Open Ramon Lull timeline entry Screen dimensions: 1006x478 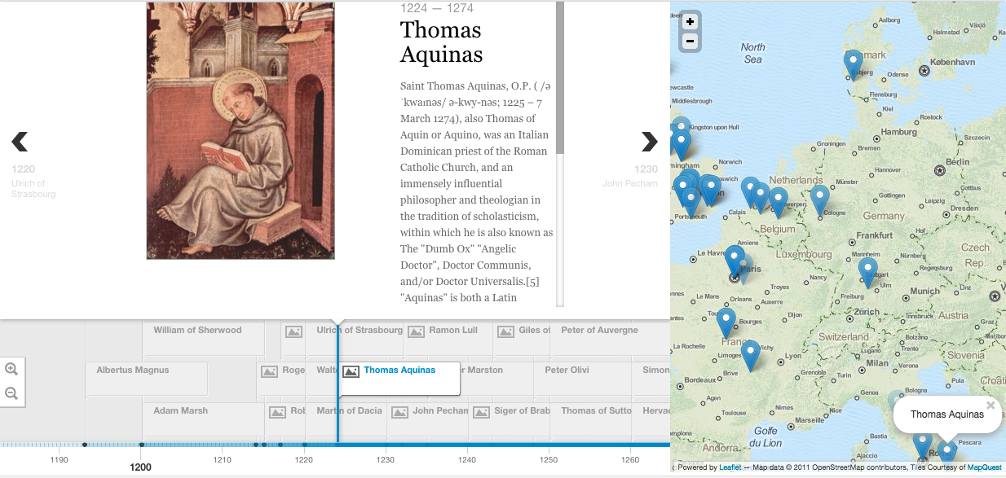point(453,330)
